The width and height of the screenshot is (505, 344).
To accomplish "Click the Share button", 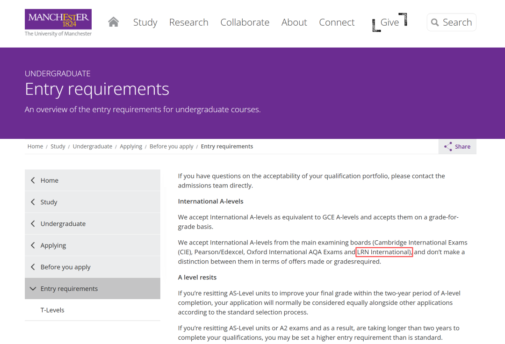I will click(x=457, y=146).
